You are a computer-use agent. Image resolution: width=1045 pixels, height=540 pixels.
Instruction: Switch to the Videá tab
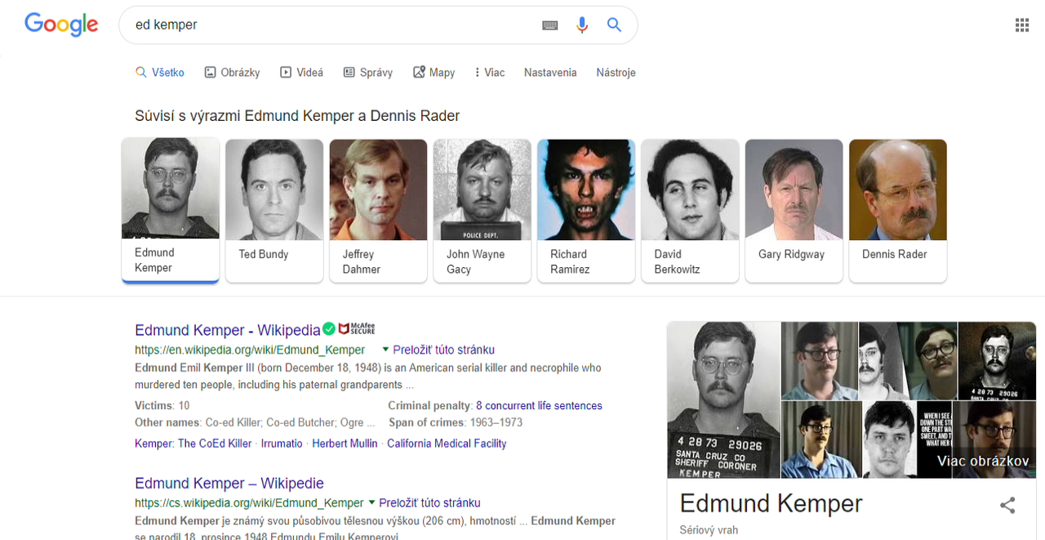click(x=301, y=72)
